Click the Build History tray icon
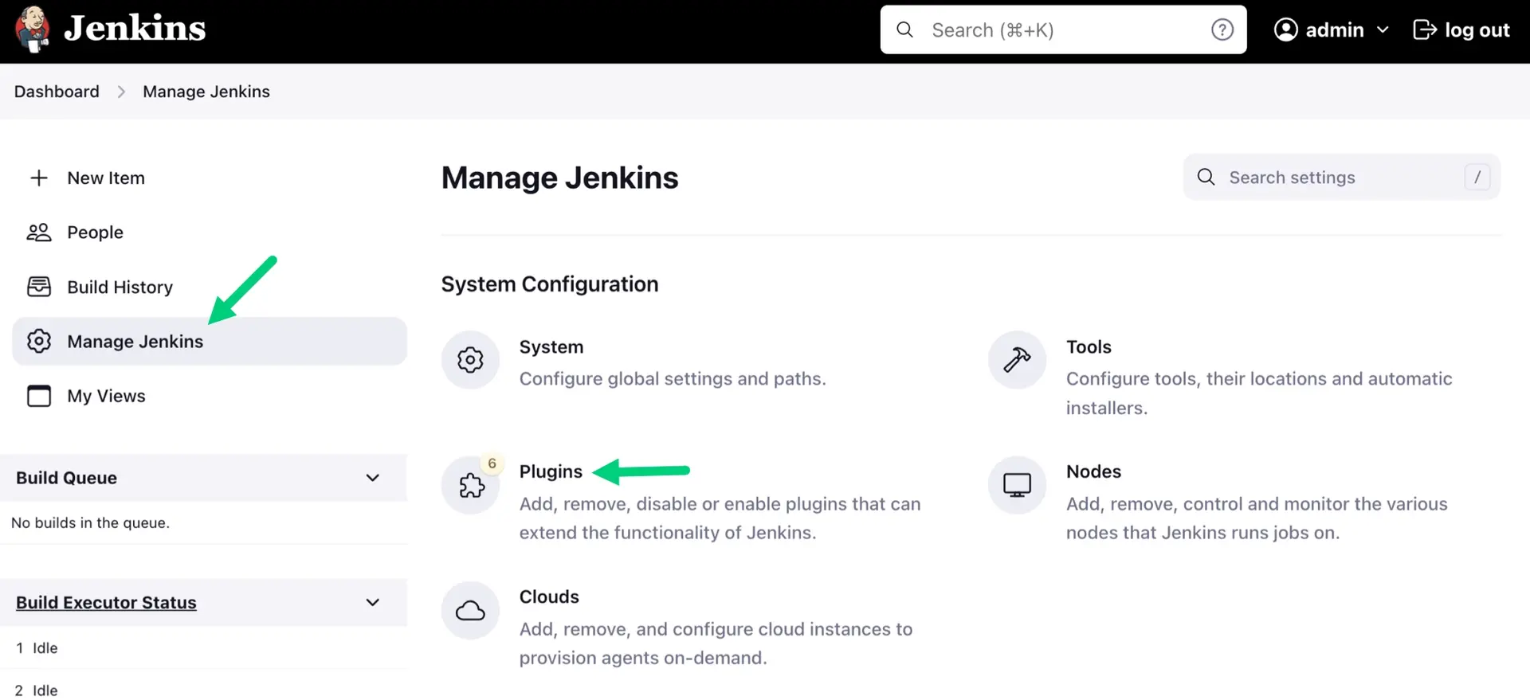The width and height of the screenshot is (1530, 700). [x=39, y=287]
